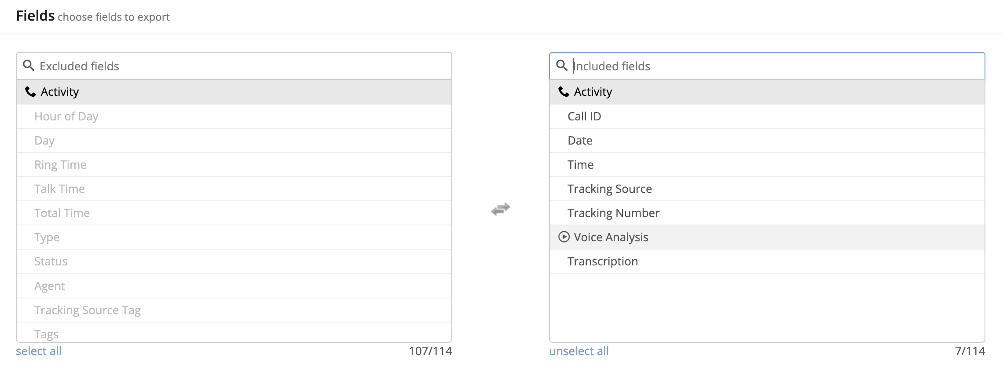Focus the Excluded fields search box

(x=242, y=66)
